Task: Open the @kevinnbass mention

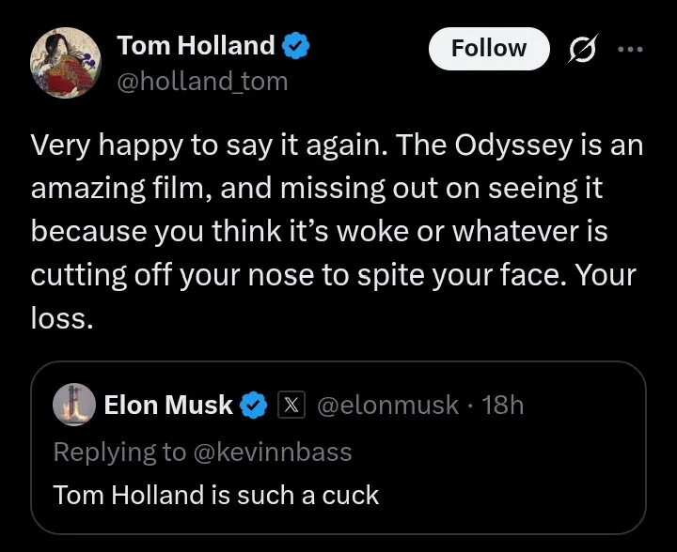Action: (x=273, y=452)
